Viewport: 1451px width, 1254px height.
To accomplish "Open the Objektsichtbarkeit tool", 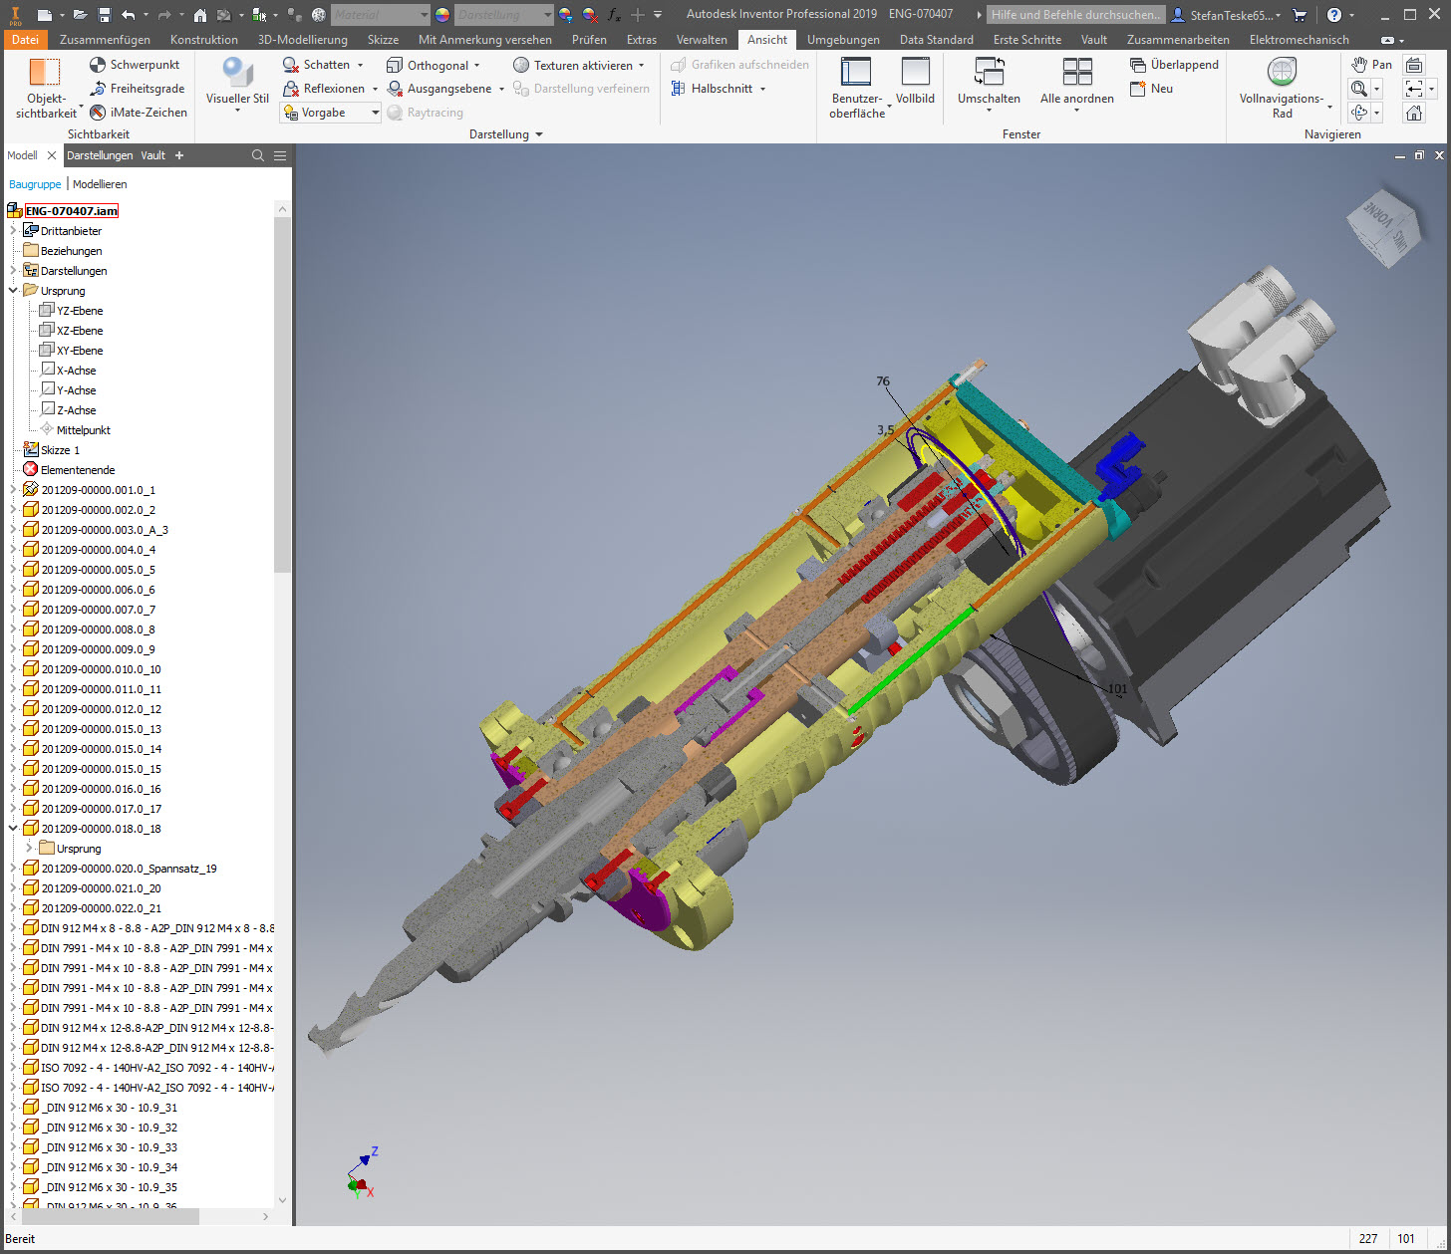I will pyautogui.click(x=45, y=88).
